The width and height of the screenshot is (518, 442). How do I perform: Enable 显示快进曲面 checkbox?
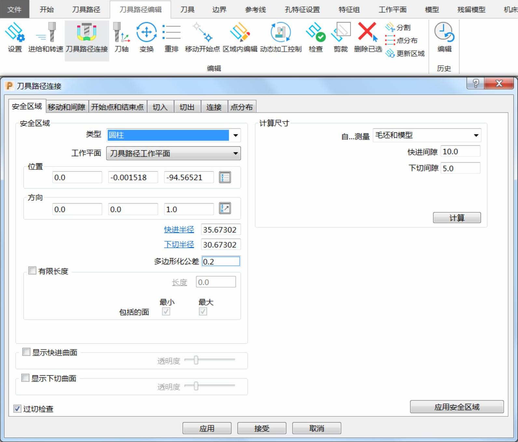[x=26, y=352]
